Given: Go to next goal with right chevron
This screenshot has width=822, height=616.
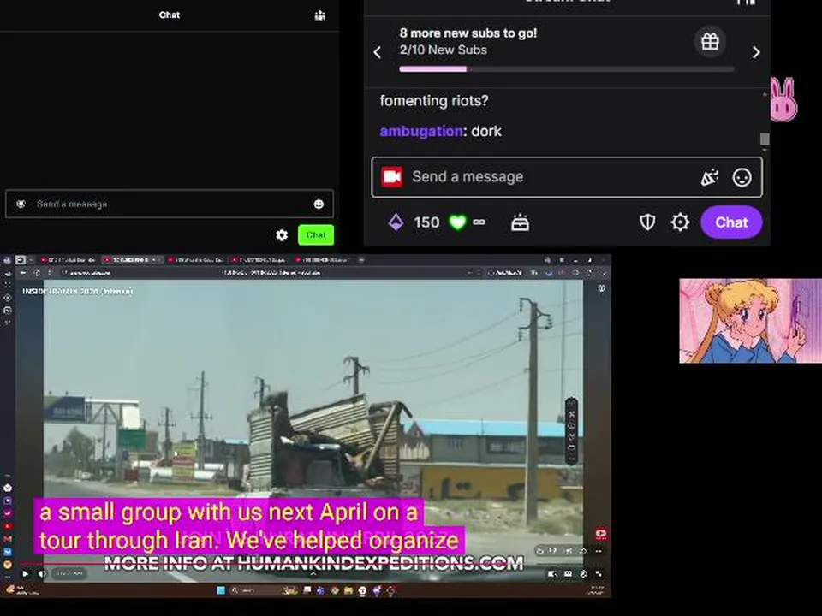Looking at the screenshot, I should [x=756, y=52].
